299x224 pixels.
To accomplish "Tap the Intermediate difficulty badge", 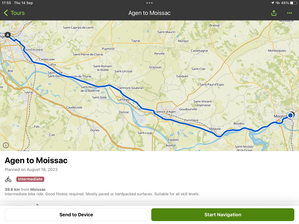I will pyautogui.click(x=30, y=179).
